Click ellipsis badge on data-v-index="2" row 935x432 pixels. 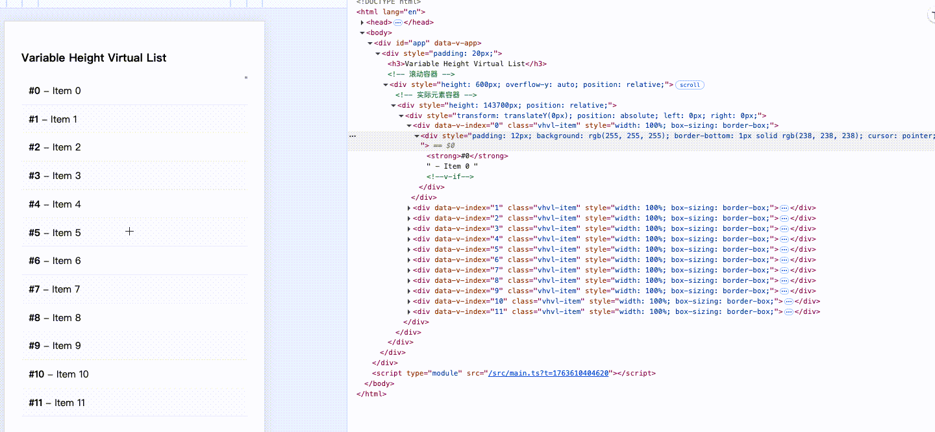coord(784,219)
